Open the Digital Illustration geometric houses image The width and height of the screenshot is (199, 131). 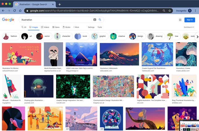pyautogui.click(x=153, y=86)
